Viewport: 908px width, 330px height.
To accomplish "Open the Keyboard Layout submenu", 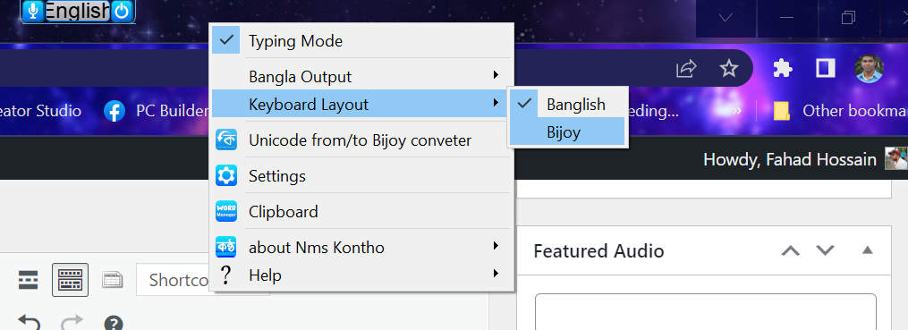I will point(362,105).
